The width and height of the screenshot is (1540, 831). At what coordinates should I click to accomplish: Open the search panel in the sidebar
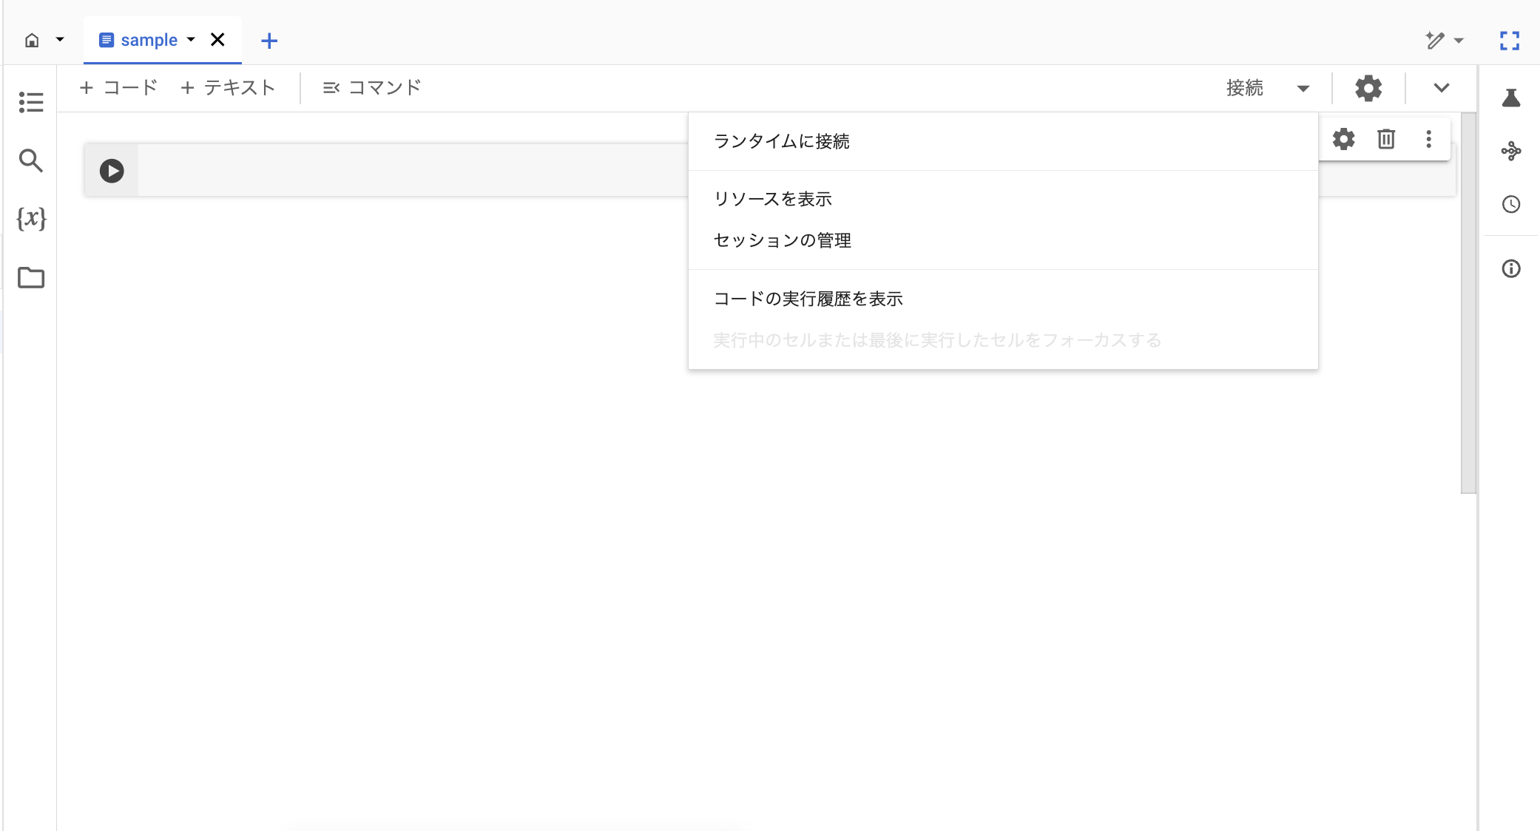click(x=30, y=160)
